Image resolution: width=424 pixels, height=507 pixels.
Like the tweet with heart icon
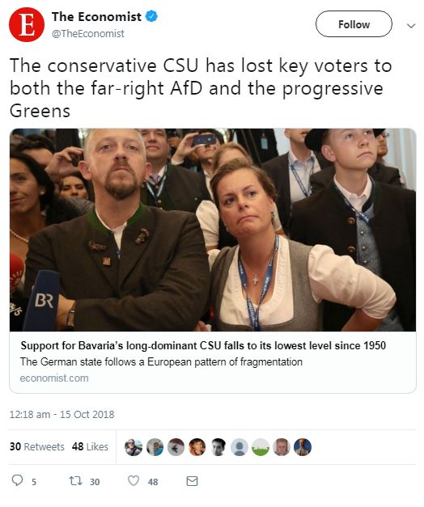click(x=134, y=481)
